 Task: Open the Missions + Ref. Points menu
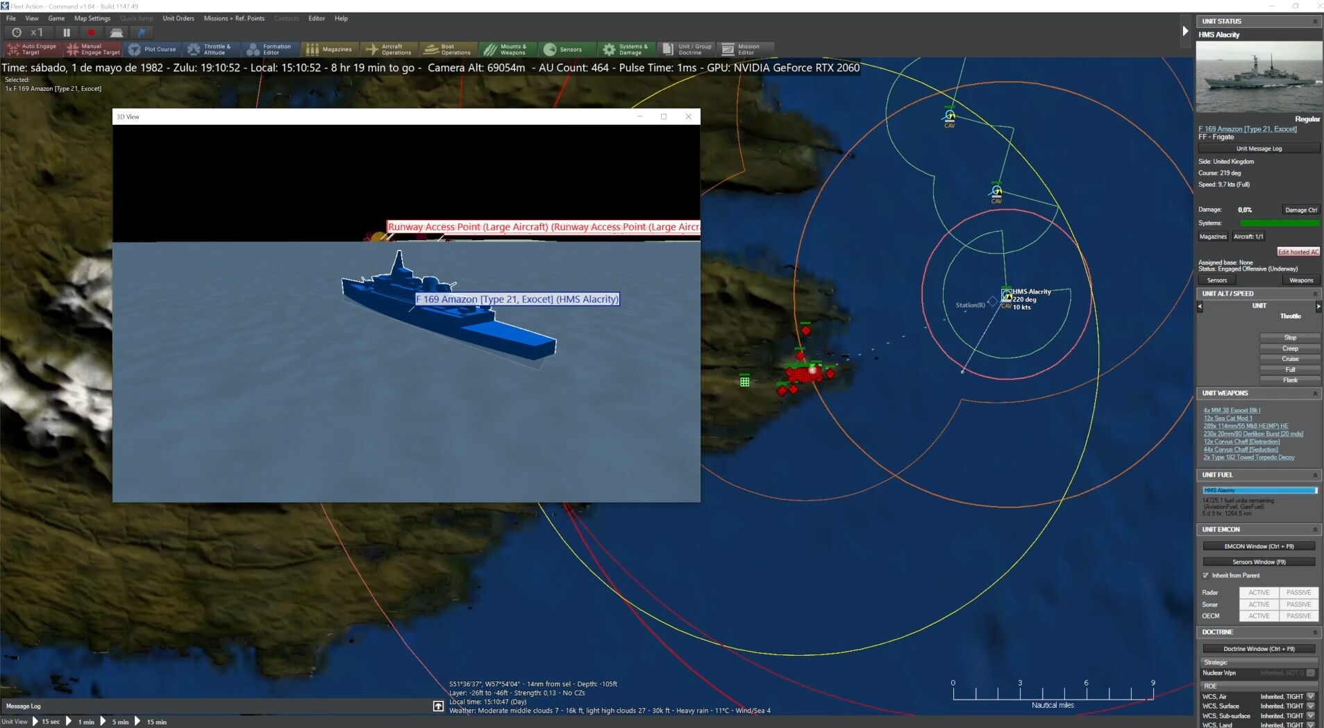pos(234,19)
